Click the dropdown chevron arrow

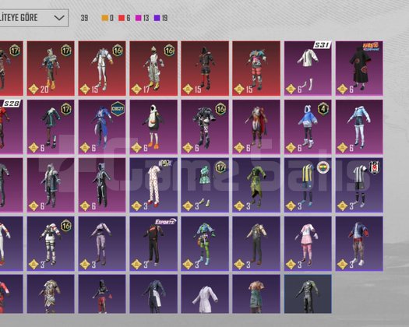coord(59,18)
